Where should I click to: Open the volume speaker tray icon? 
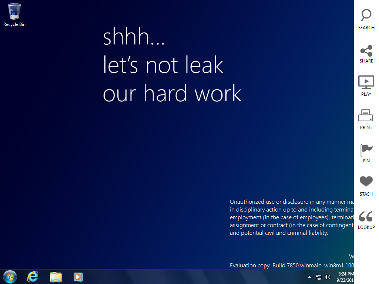click(x=328, y=277)
